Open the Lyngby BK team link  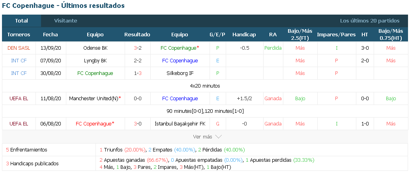coord(95,61)
